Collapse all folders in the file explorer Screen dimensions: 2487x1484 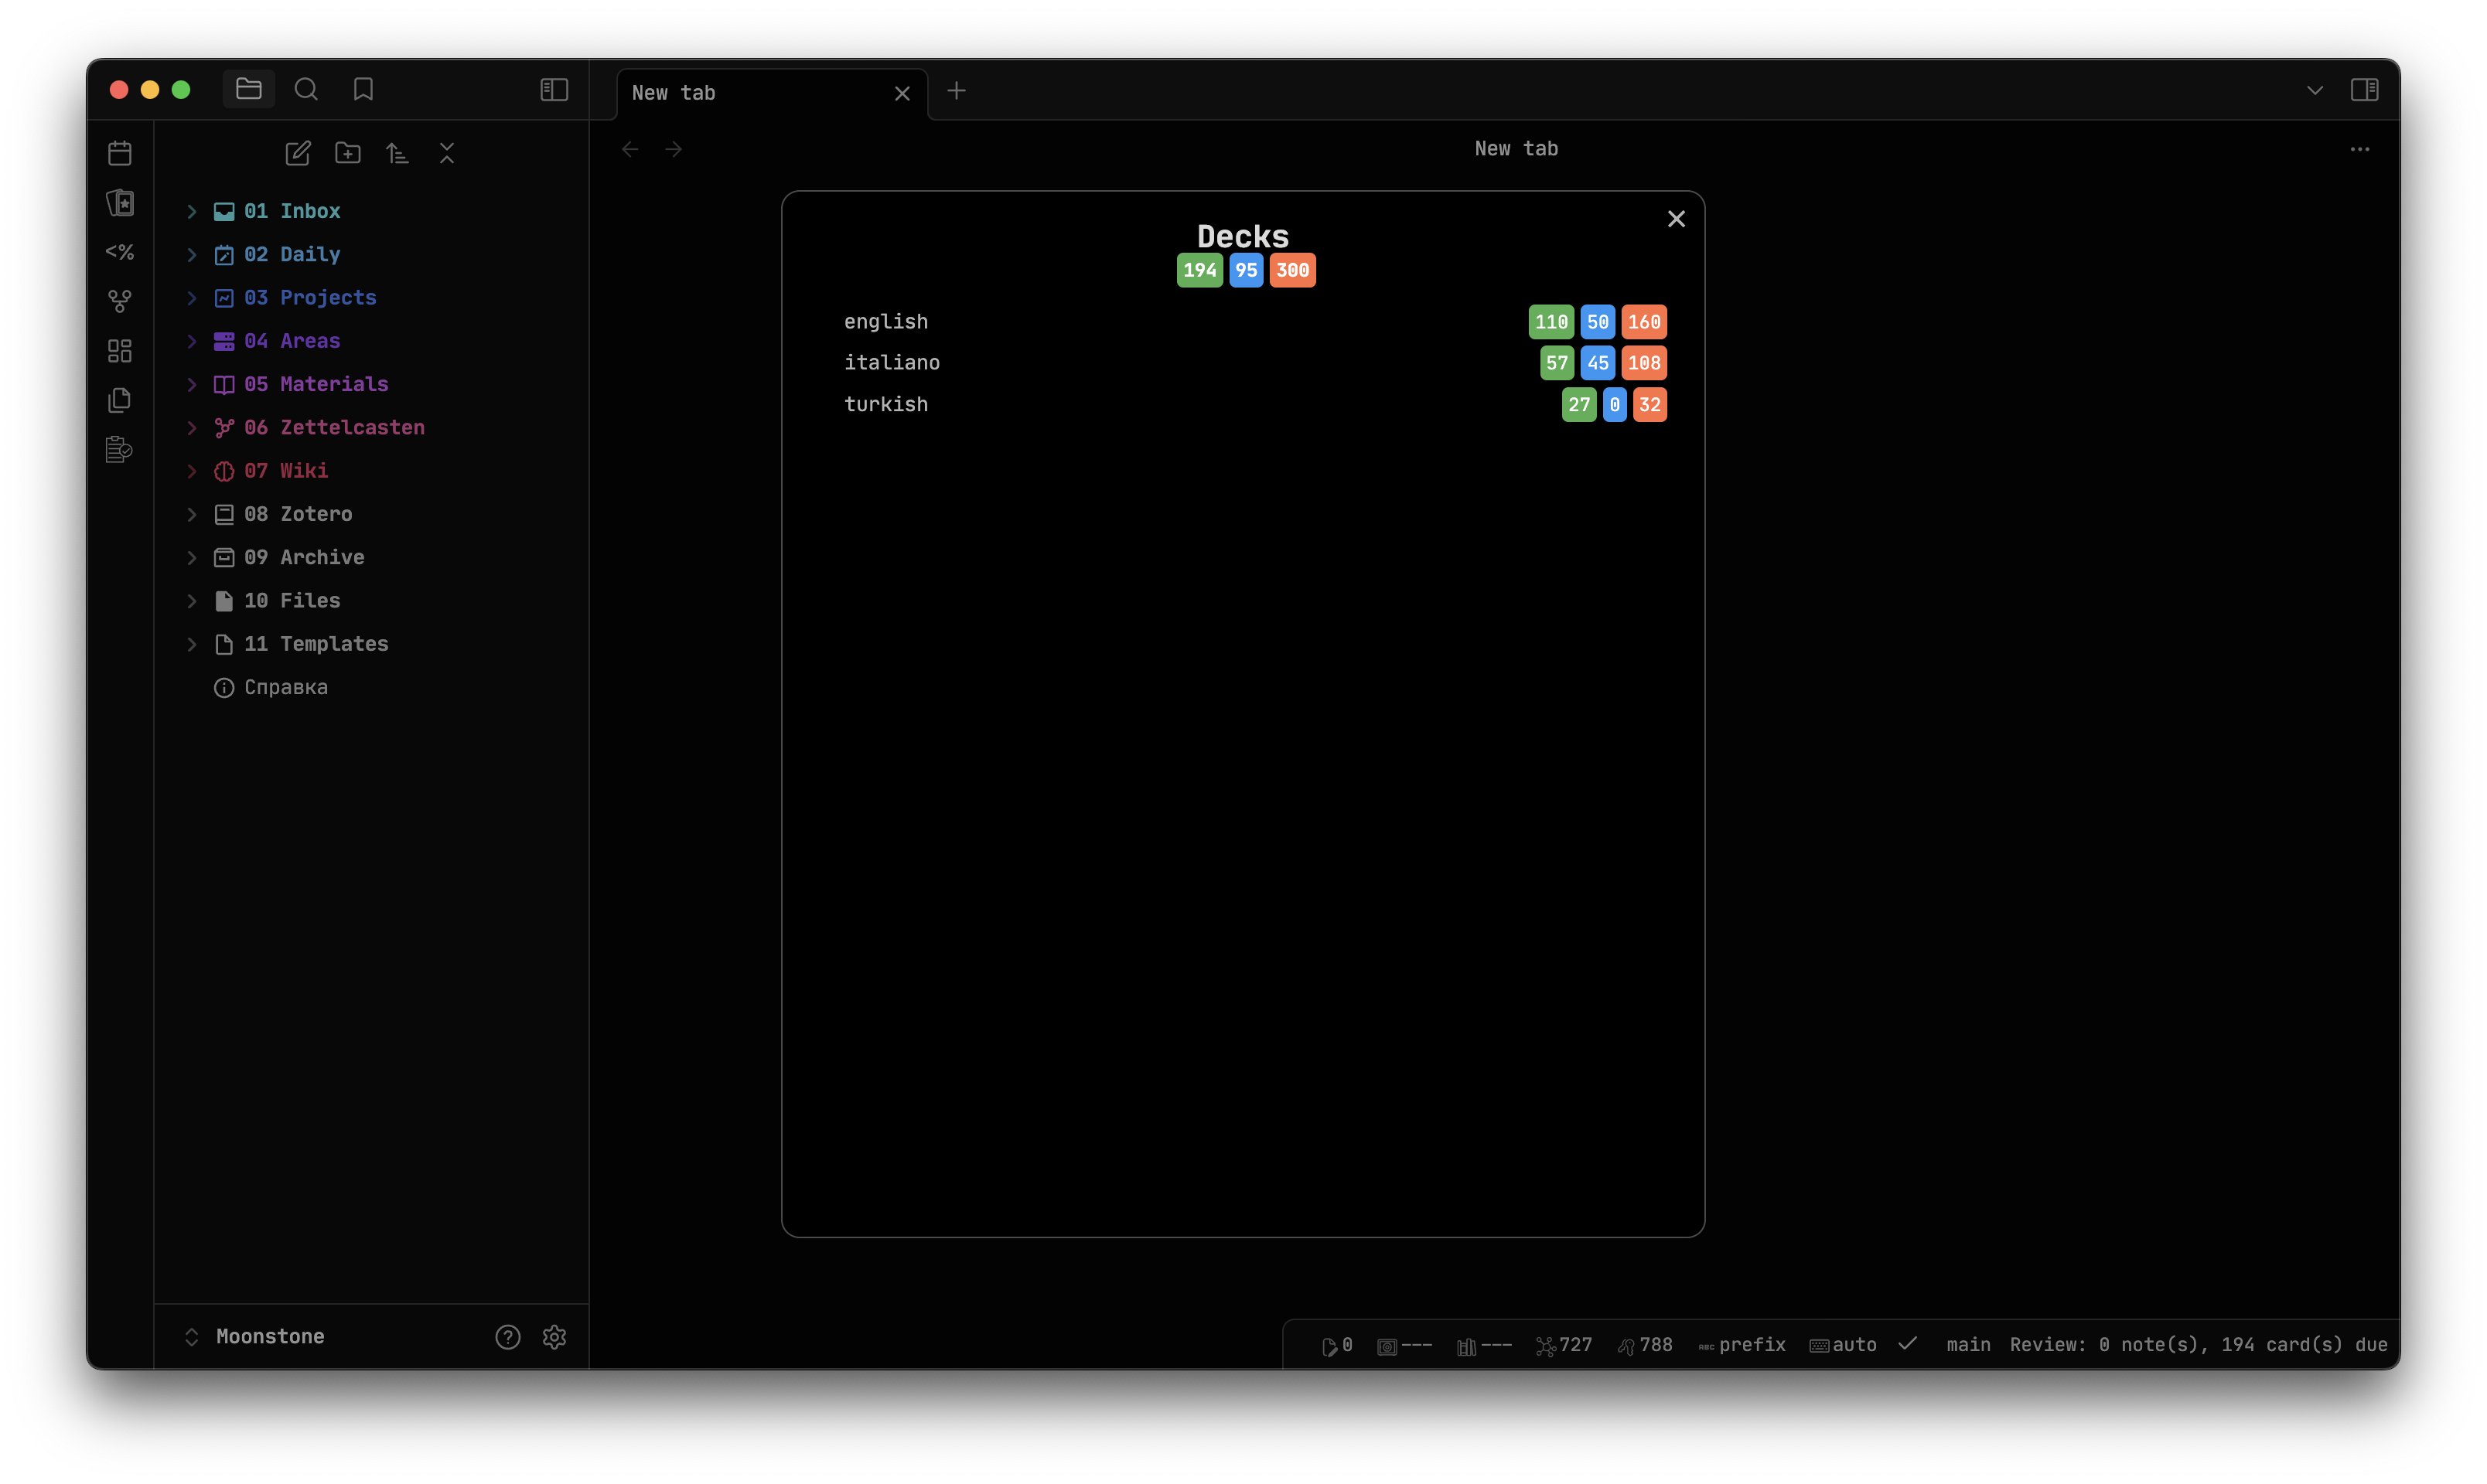pyautogui.click(x=447, y=153)
